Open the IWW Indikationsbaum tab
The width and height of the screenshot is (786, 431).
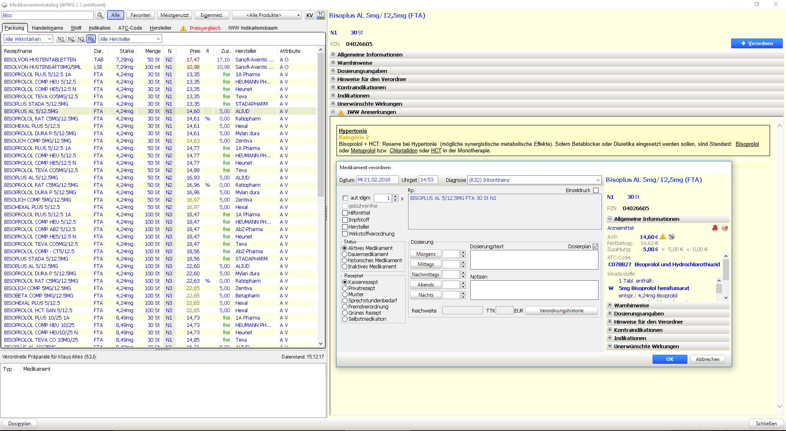pos(253,28)
